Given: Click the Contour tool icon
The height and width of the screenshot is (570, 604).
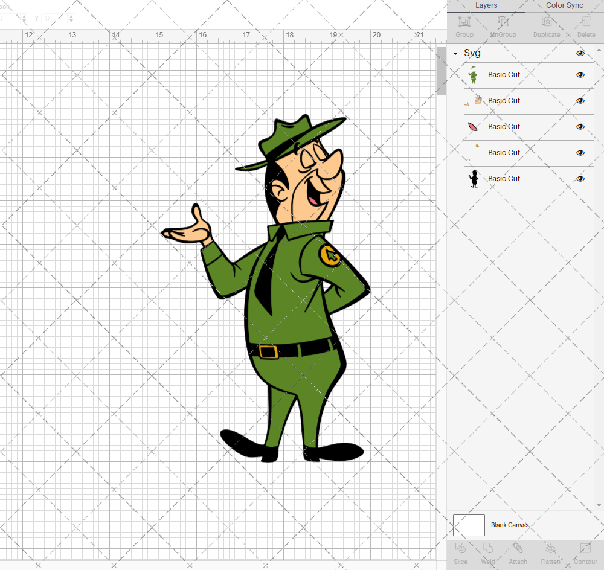Looking at the screenshot, I should pos(585,548).
